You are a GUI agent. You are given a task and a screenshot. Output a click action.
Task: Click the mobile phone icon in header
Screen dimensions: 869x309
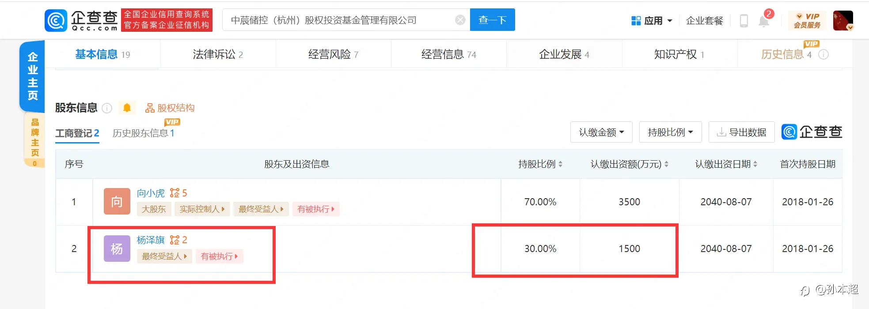click(x=744, y=21)
